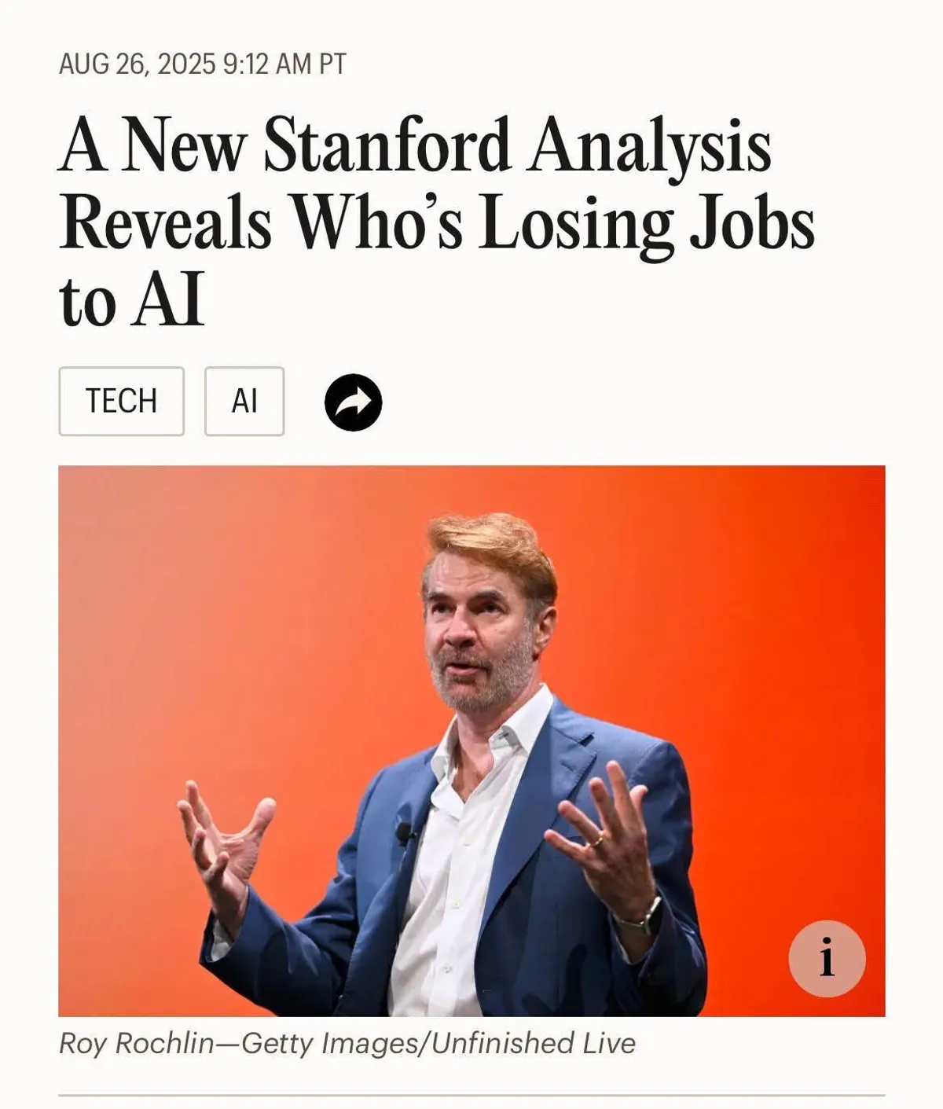
Task: Click the "AUG 26, 2025" publish date
Action: tap(137, 64)
